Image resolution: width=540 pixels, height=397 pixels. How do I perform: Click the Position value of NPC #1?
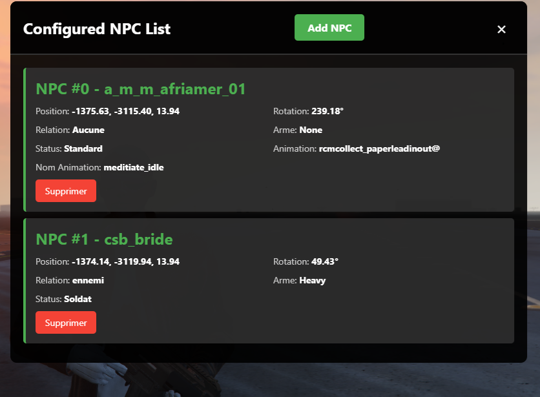pyautogui.click(x=107, y=261)
